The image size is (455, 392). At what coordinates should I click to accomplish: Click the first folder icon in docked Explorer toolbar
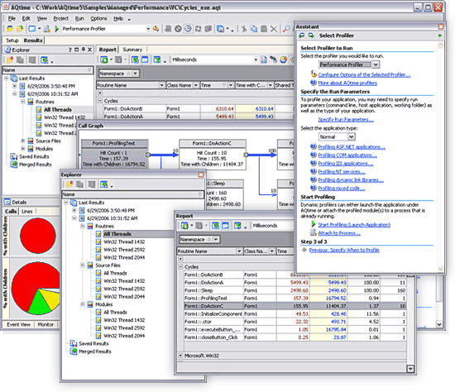point(10,60)
